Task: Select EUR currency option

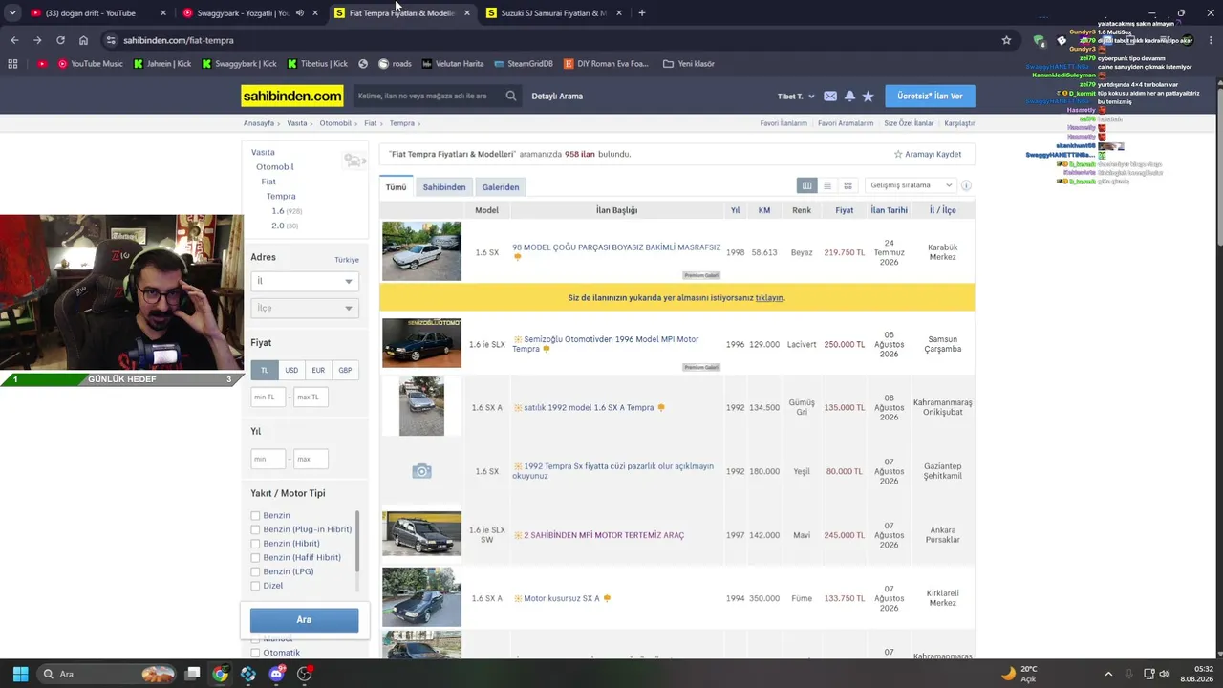Action: click(318, 370)
